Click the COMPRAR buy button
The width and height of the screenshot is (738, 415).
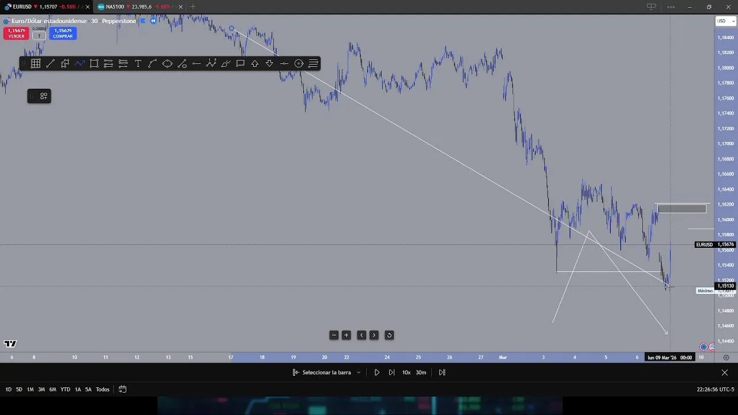tap(63, 33)
